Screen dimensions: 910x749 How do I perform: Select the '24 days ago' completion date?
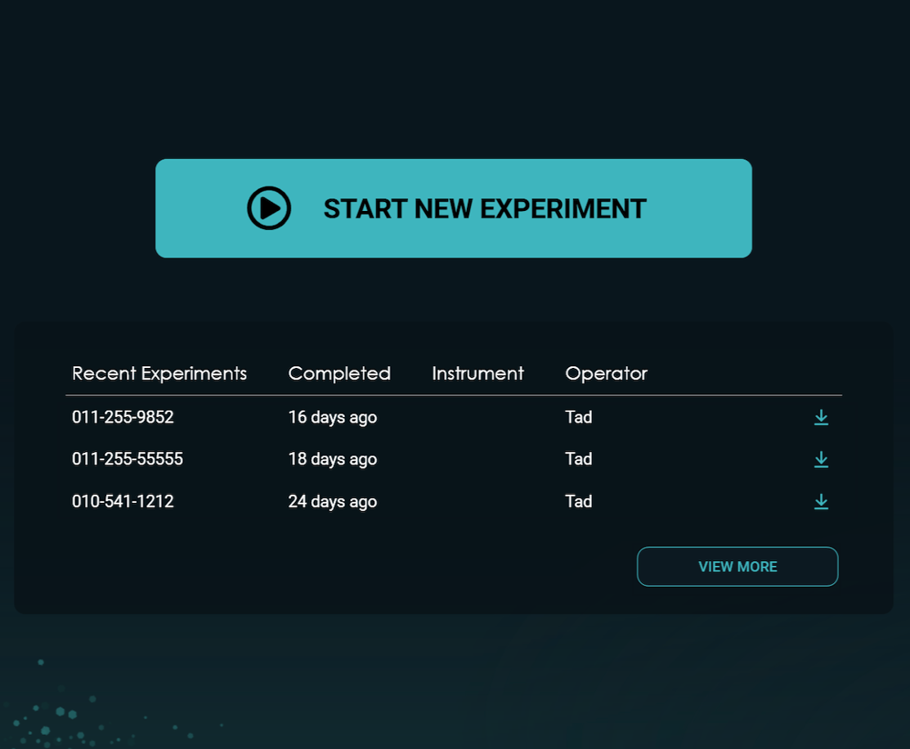click(332, 501)
